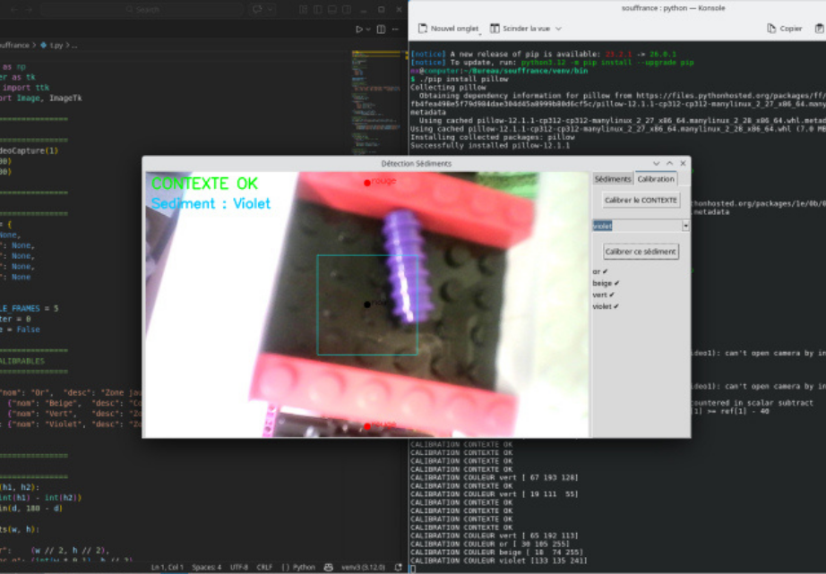Toggle the primary sidebar in VS Code

pyautogui.click(x=318, y=10)
